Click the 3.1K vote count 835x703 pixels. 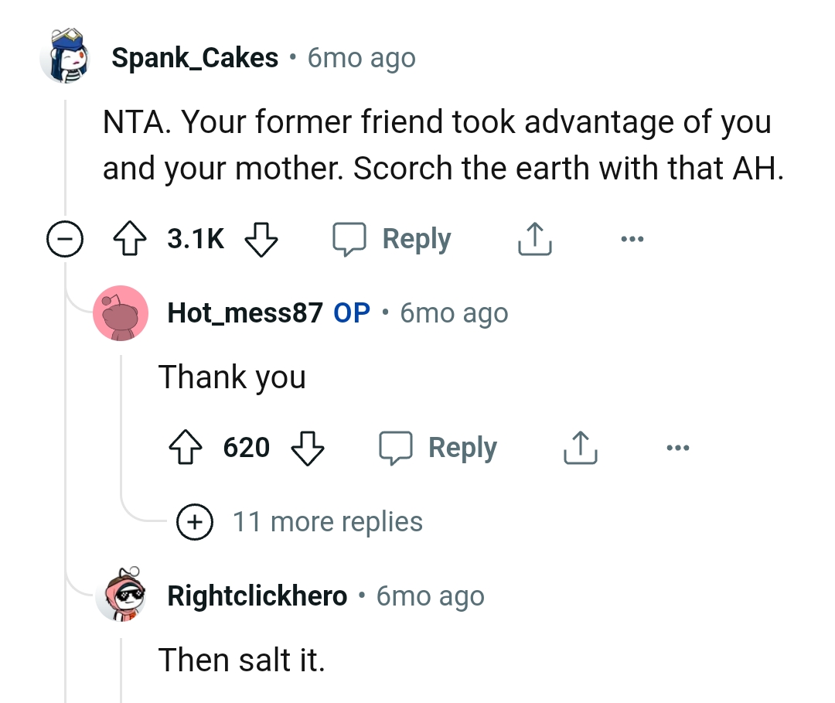pyautogui.click(x=196, y=240)
